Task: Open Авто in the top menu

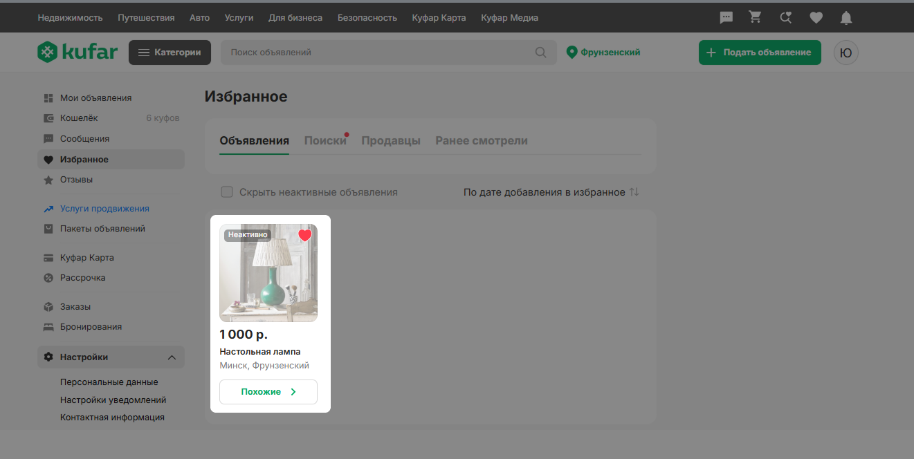Action: [199, 18]
